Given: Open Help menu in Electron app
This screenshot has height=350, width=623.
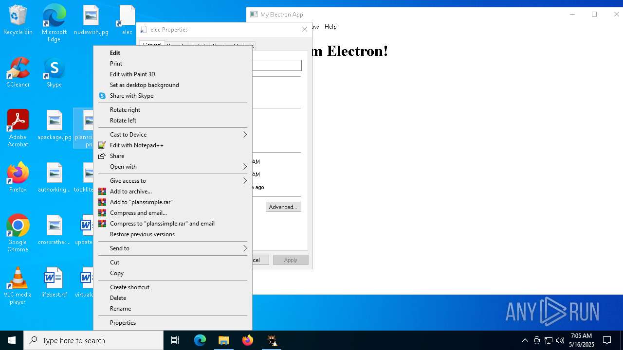Looking at the screenshot, I should click(330, 27).
